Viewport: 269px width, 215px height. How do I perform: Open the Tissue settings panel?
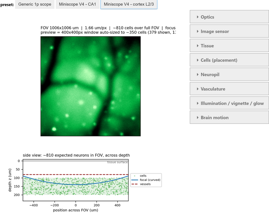point(229,46)
